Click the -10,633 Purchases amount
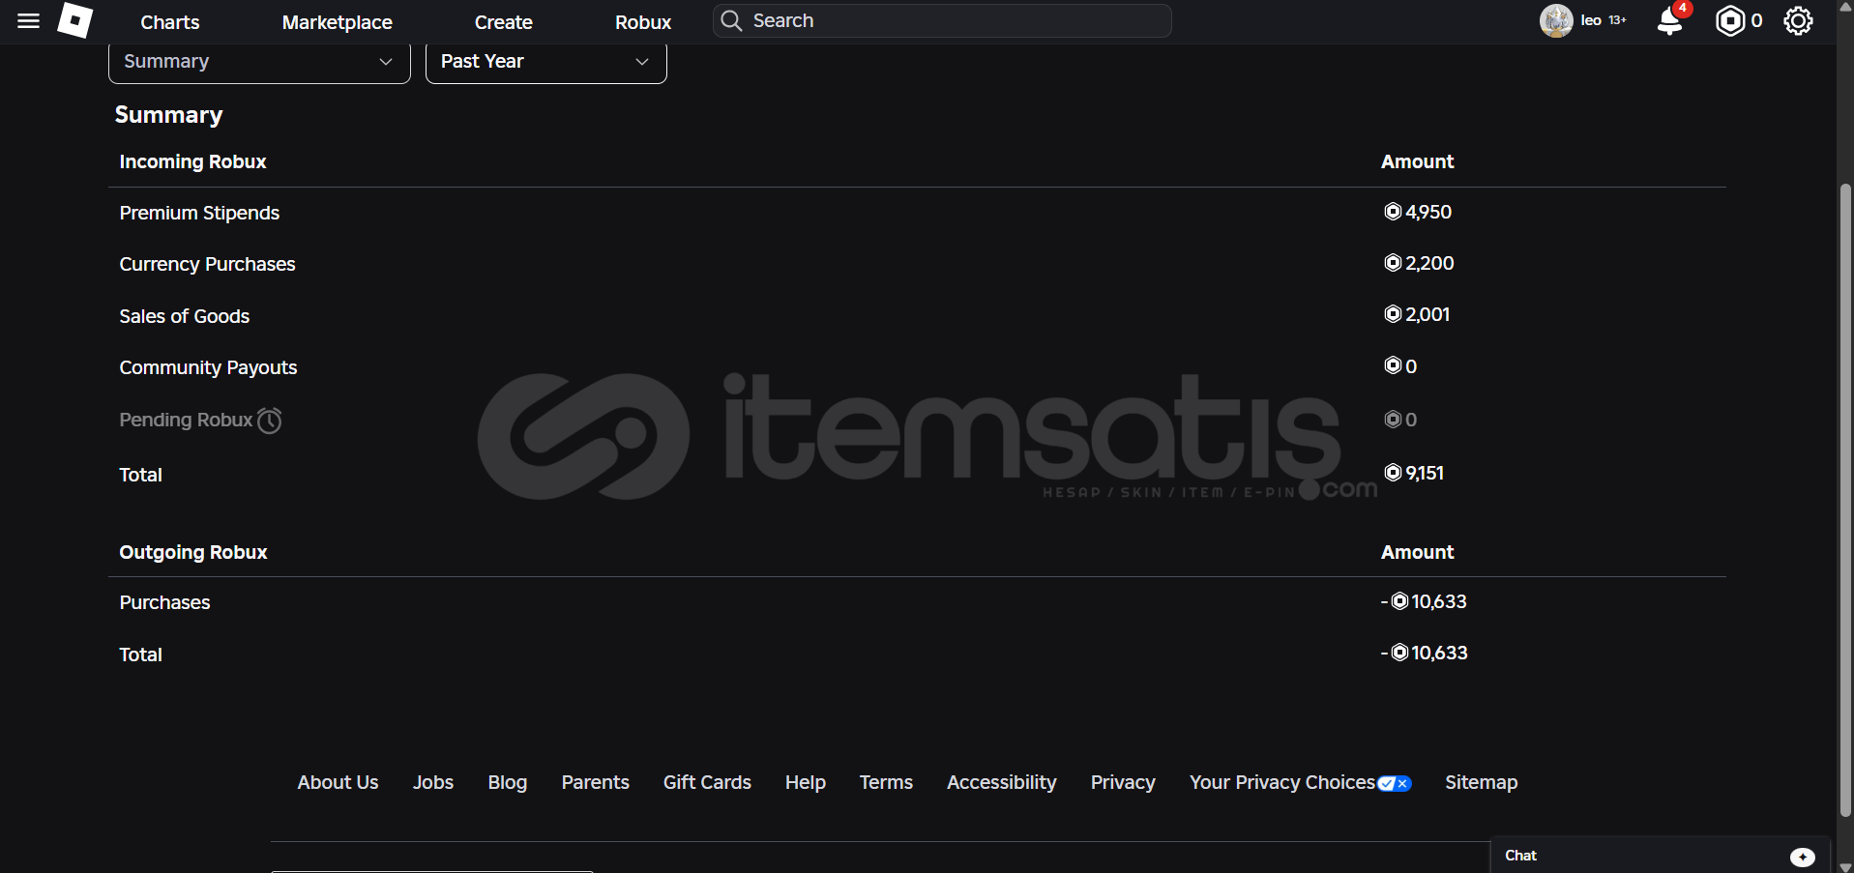This screenshot has width=1854, height=873. [1424, 601]
